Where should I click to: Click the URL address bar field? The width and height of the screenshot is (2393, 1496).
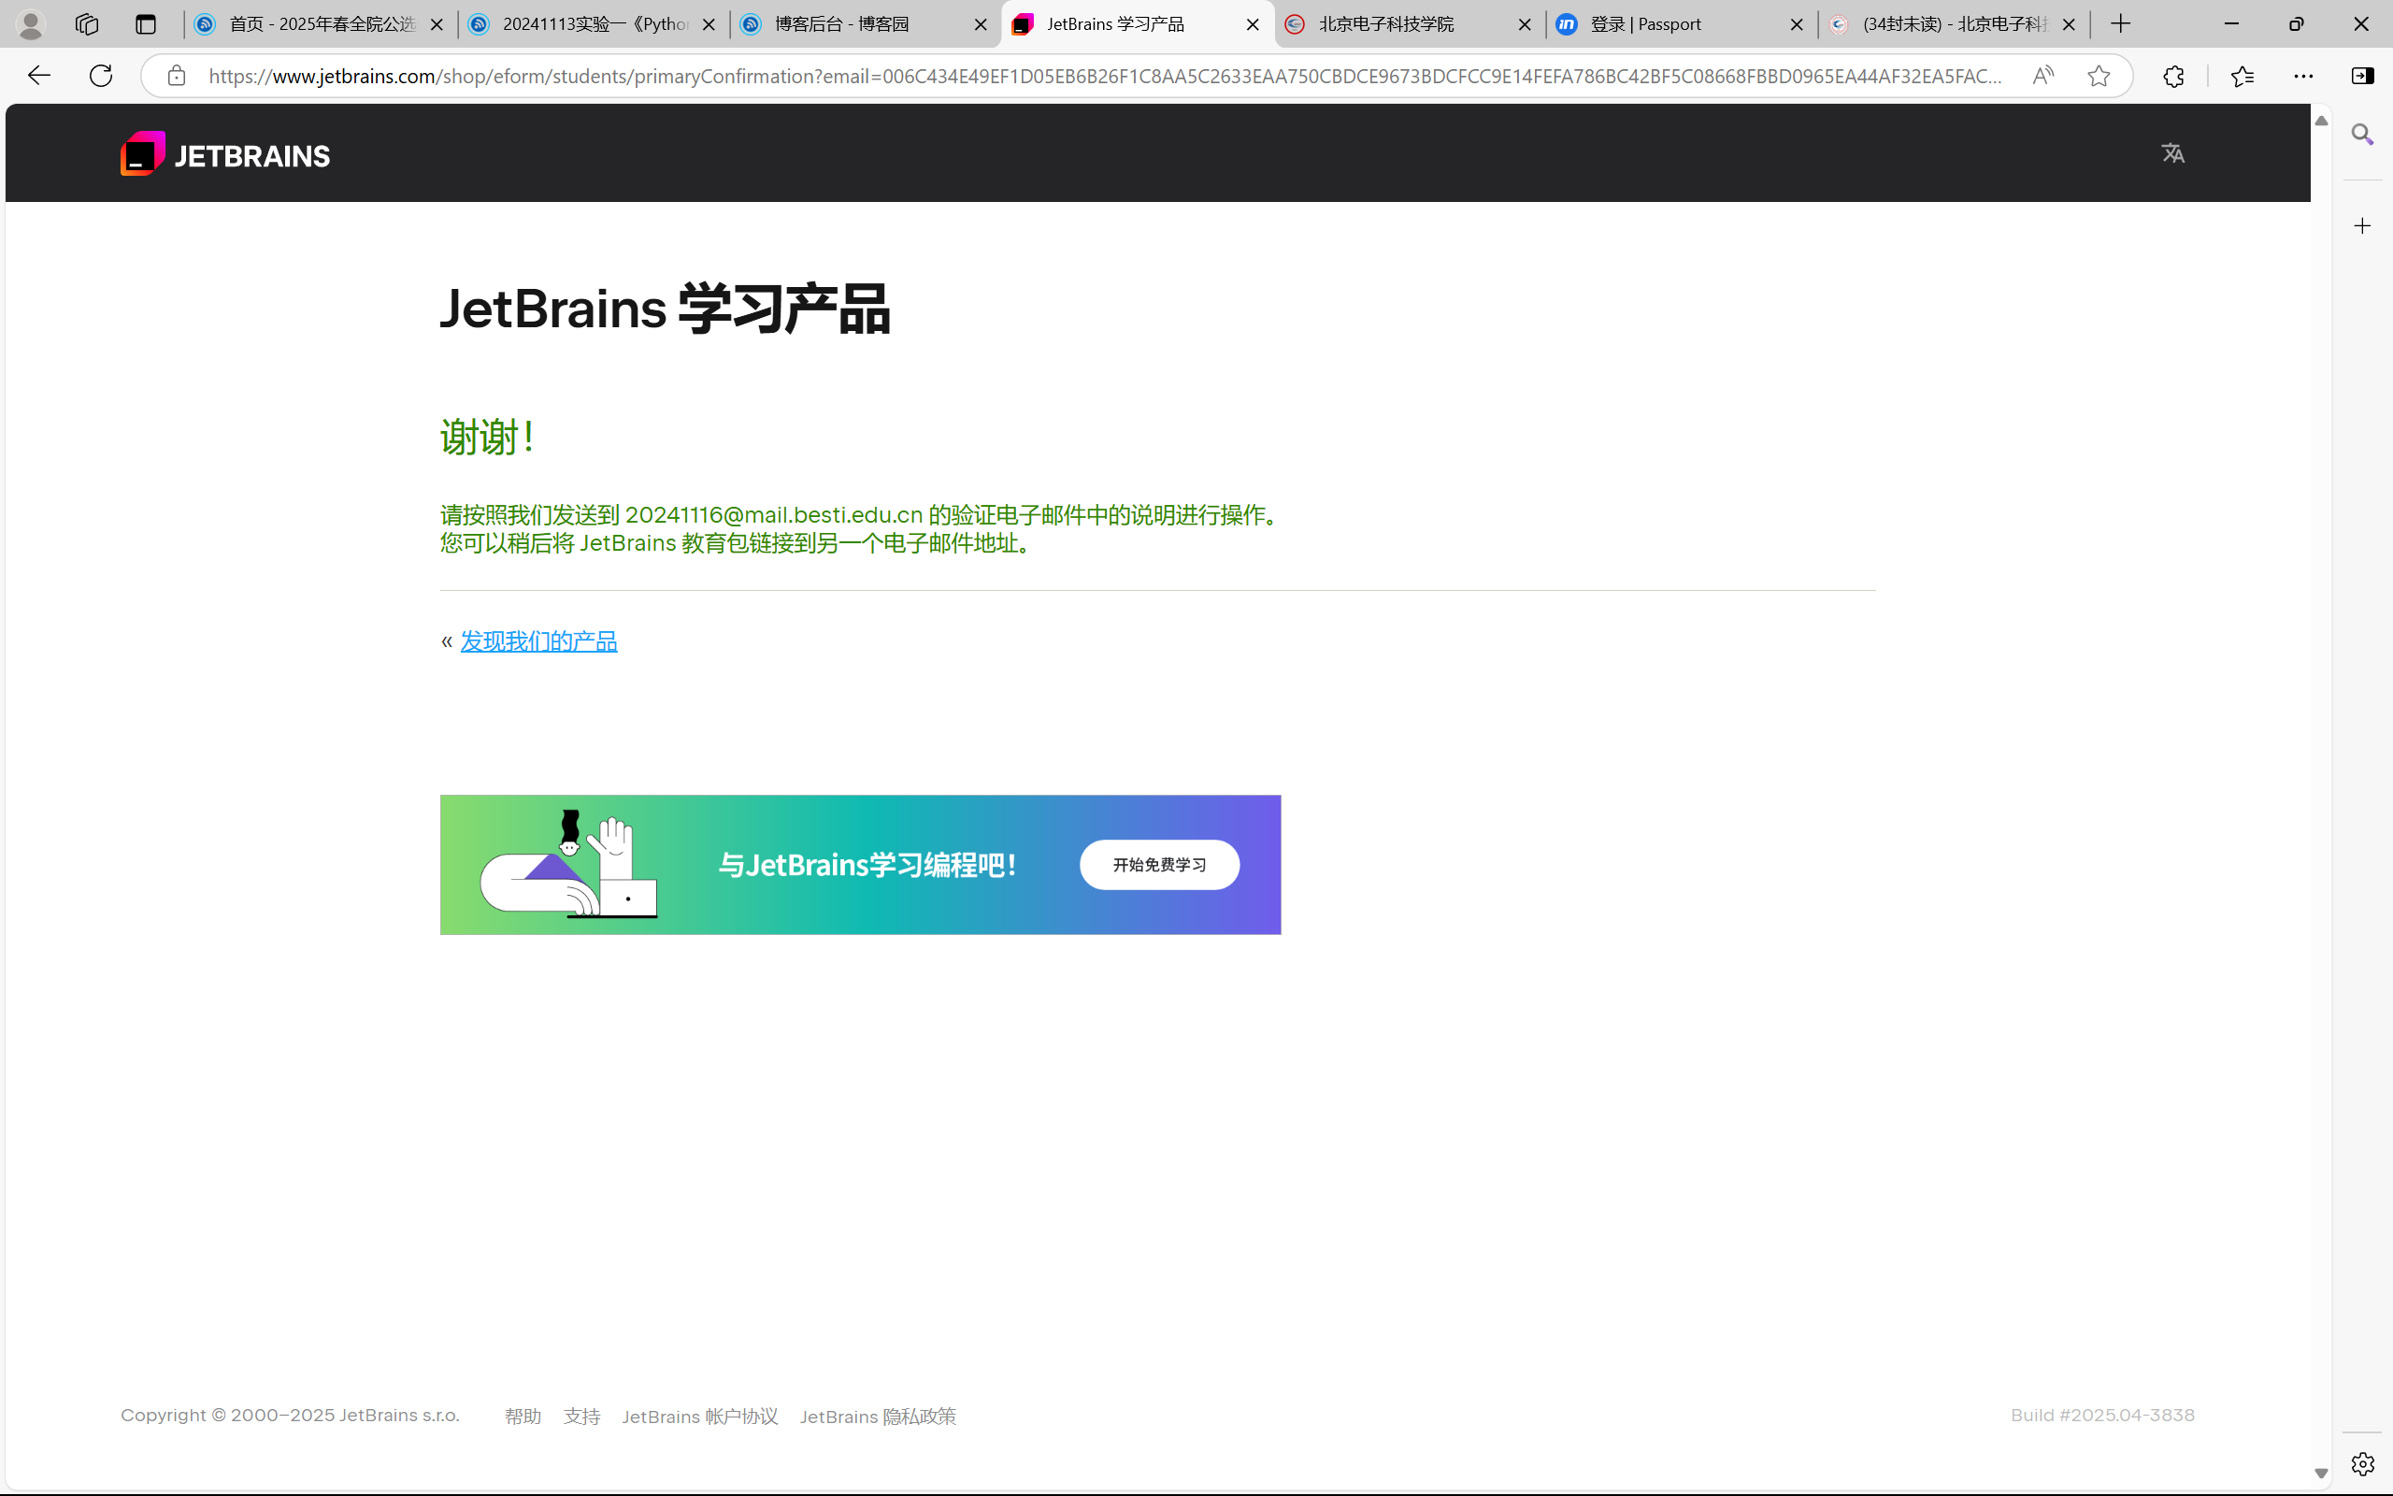(x=1088, y=76)
